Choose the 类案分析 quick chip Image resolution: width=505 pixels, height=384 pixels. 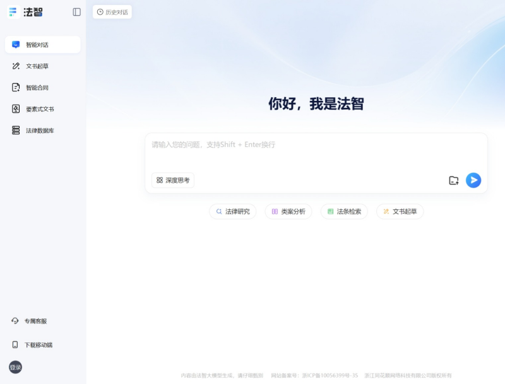click(288, 212)
